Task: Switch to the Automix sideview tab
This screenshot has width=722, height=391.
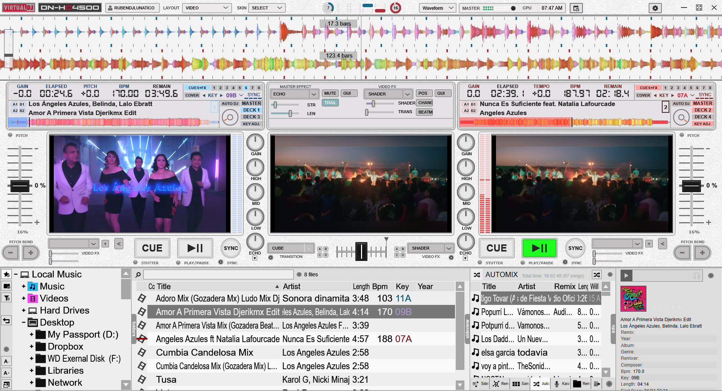Action: pyautogui.click(x=541, y=384)
